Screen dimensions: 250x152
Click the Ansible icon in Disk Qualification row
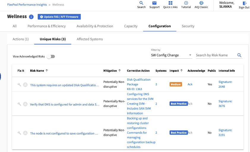25,85
